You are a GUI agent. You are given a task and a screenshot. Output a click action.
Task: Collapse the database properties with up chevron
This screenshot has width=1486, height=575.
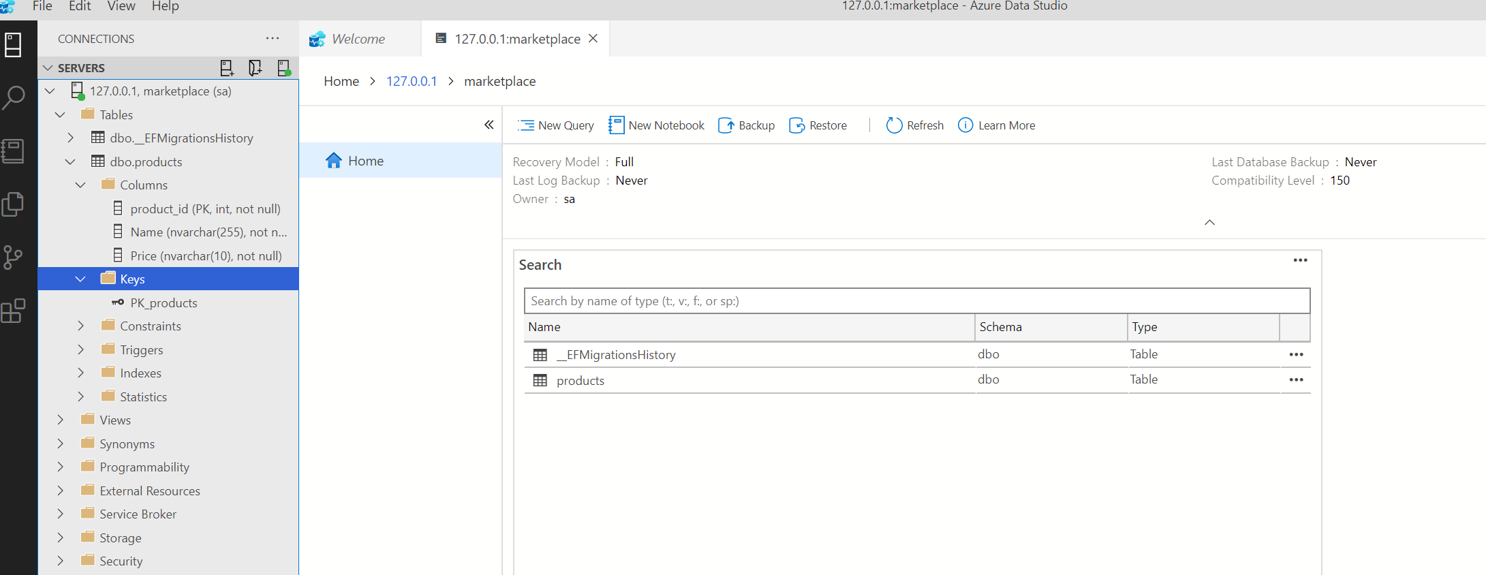tap(1209, 223)
